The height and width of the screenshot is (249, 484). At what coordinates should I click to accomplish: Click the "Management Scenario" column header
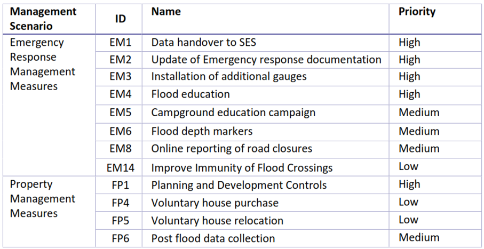pos(43,19)
